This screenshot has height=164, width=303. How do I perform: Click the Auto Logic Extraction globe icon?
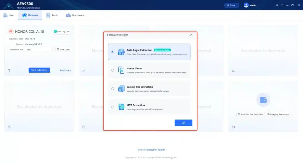(121, 52)
